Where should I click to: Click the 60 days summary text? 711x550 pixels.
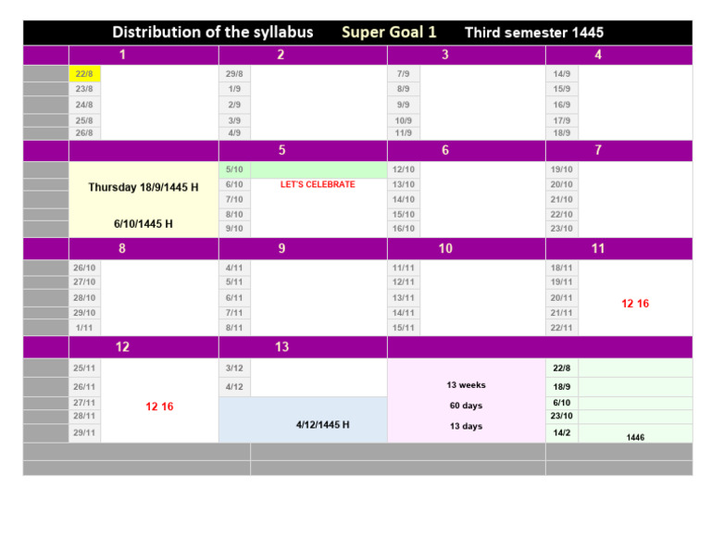click(467, 406)
